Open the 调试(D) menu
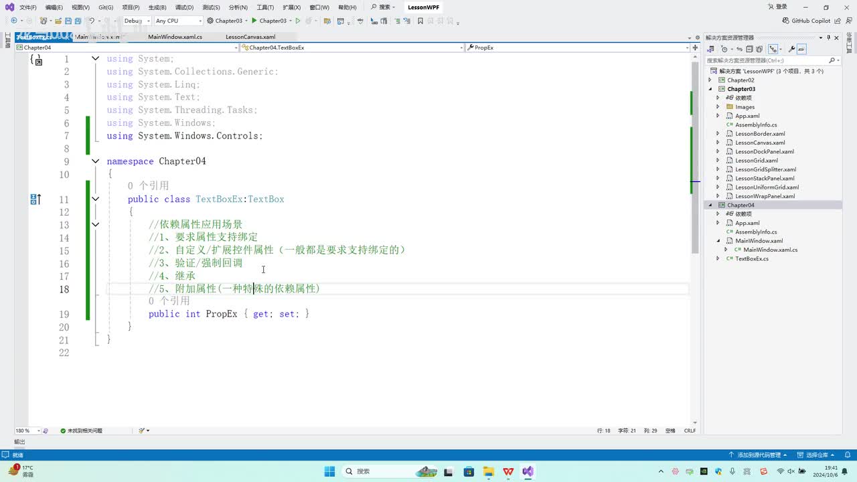The width and height of the screenshot is (857, 482). click(184, 7)
